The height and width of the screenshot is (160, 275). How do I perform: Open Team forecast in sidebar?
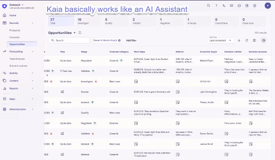pyautogui.click(x=17, y=59)
